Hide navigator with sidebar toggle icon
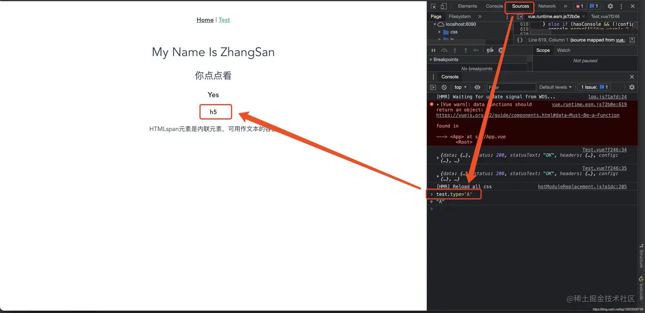Viewport: 645px width, 313px height. tap(520, 17)
